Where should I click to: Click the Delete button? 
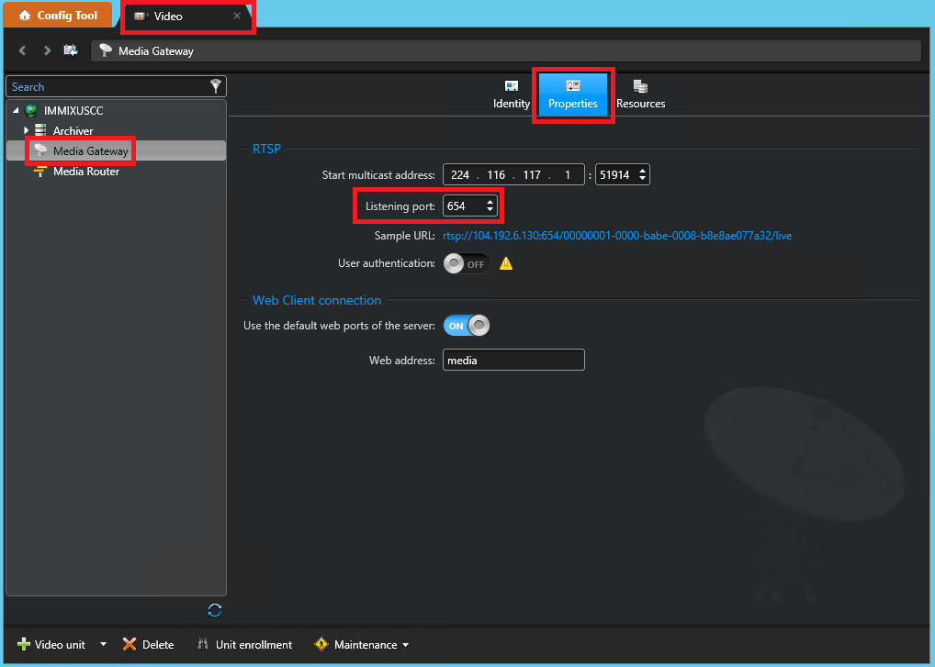[149, 644]
